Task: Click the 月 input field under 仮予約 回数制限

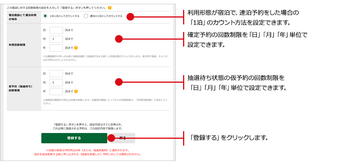Action: (56, 82)
